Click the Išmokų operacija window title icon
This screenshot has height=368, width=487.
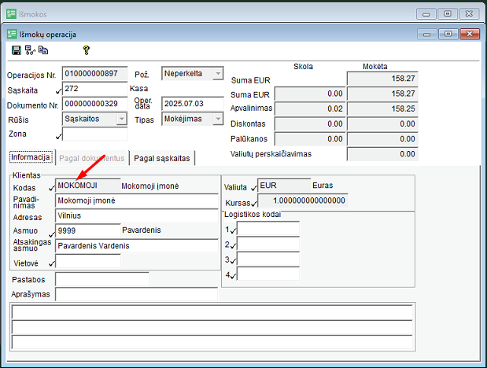point(12,34)
